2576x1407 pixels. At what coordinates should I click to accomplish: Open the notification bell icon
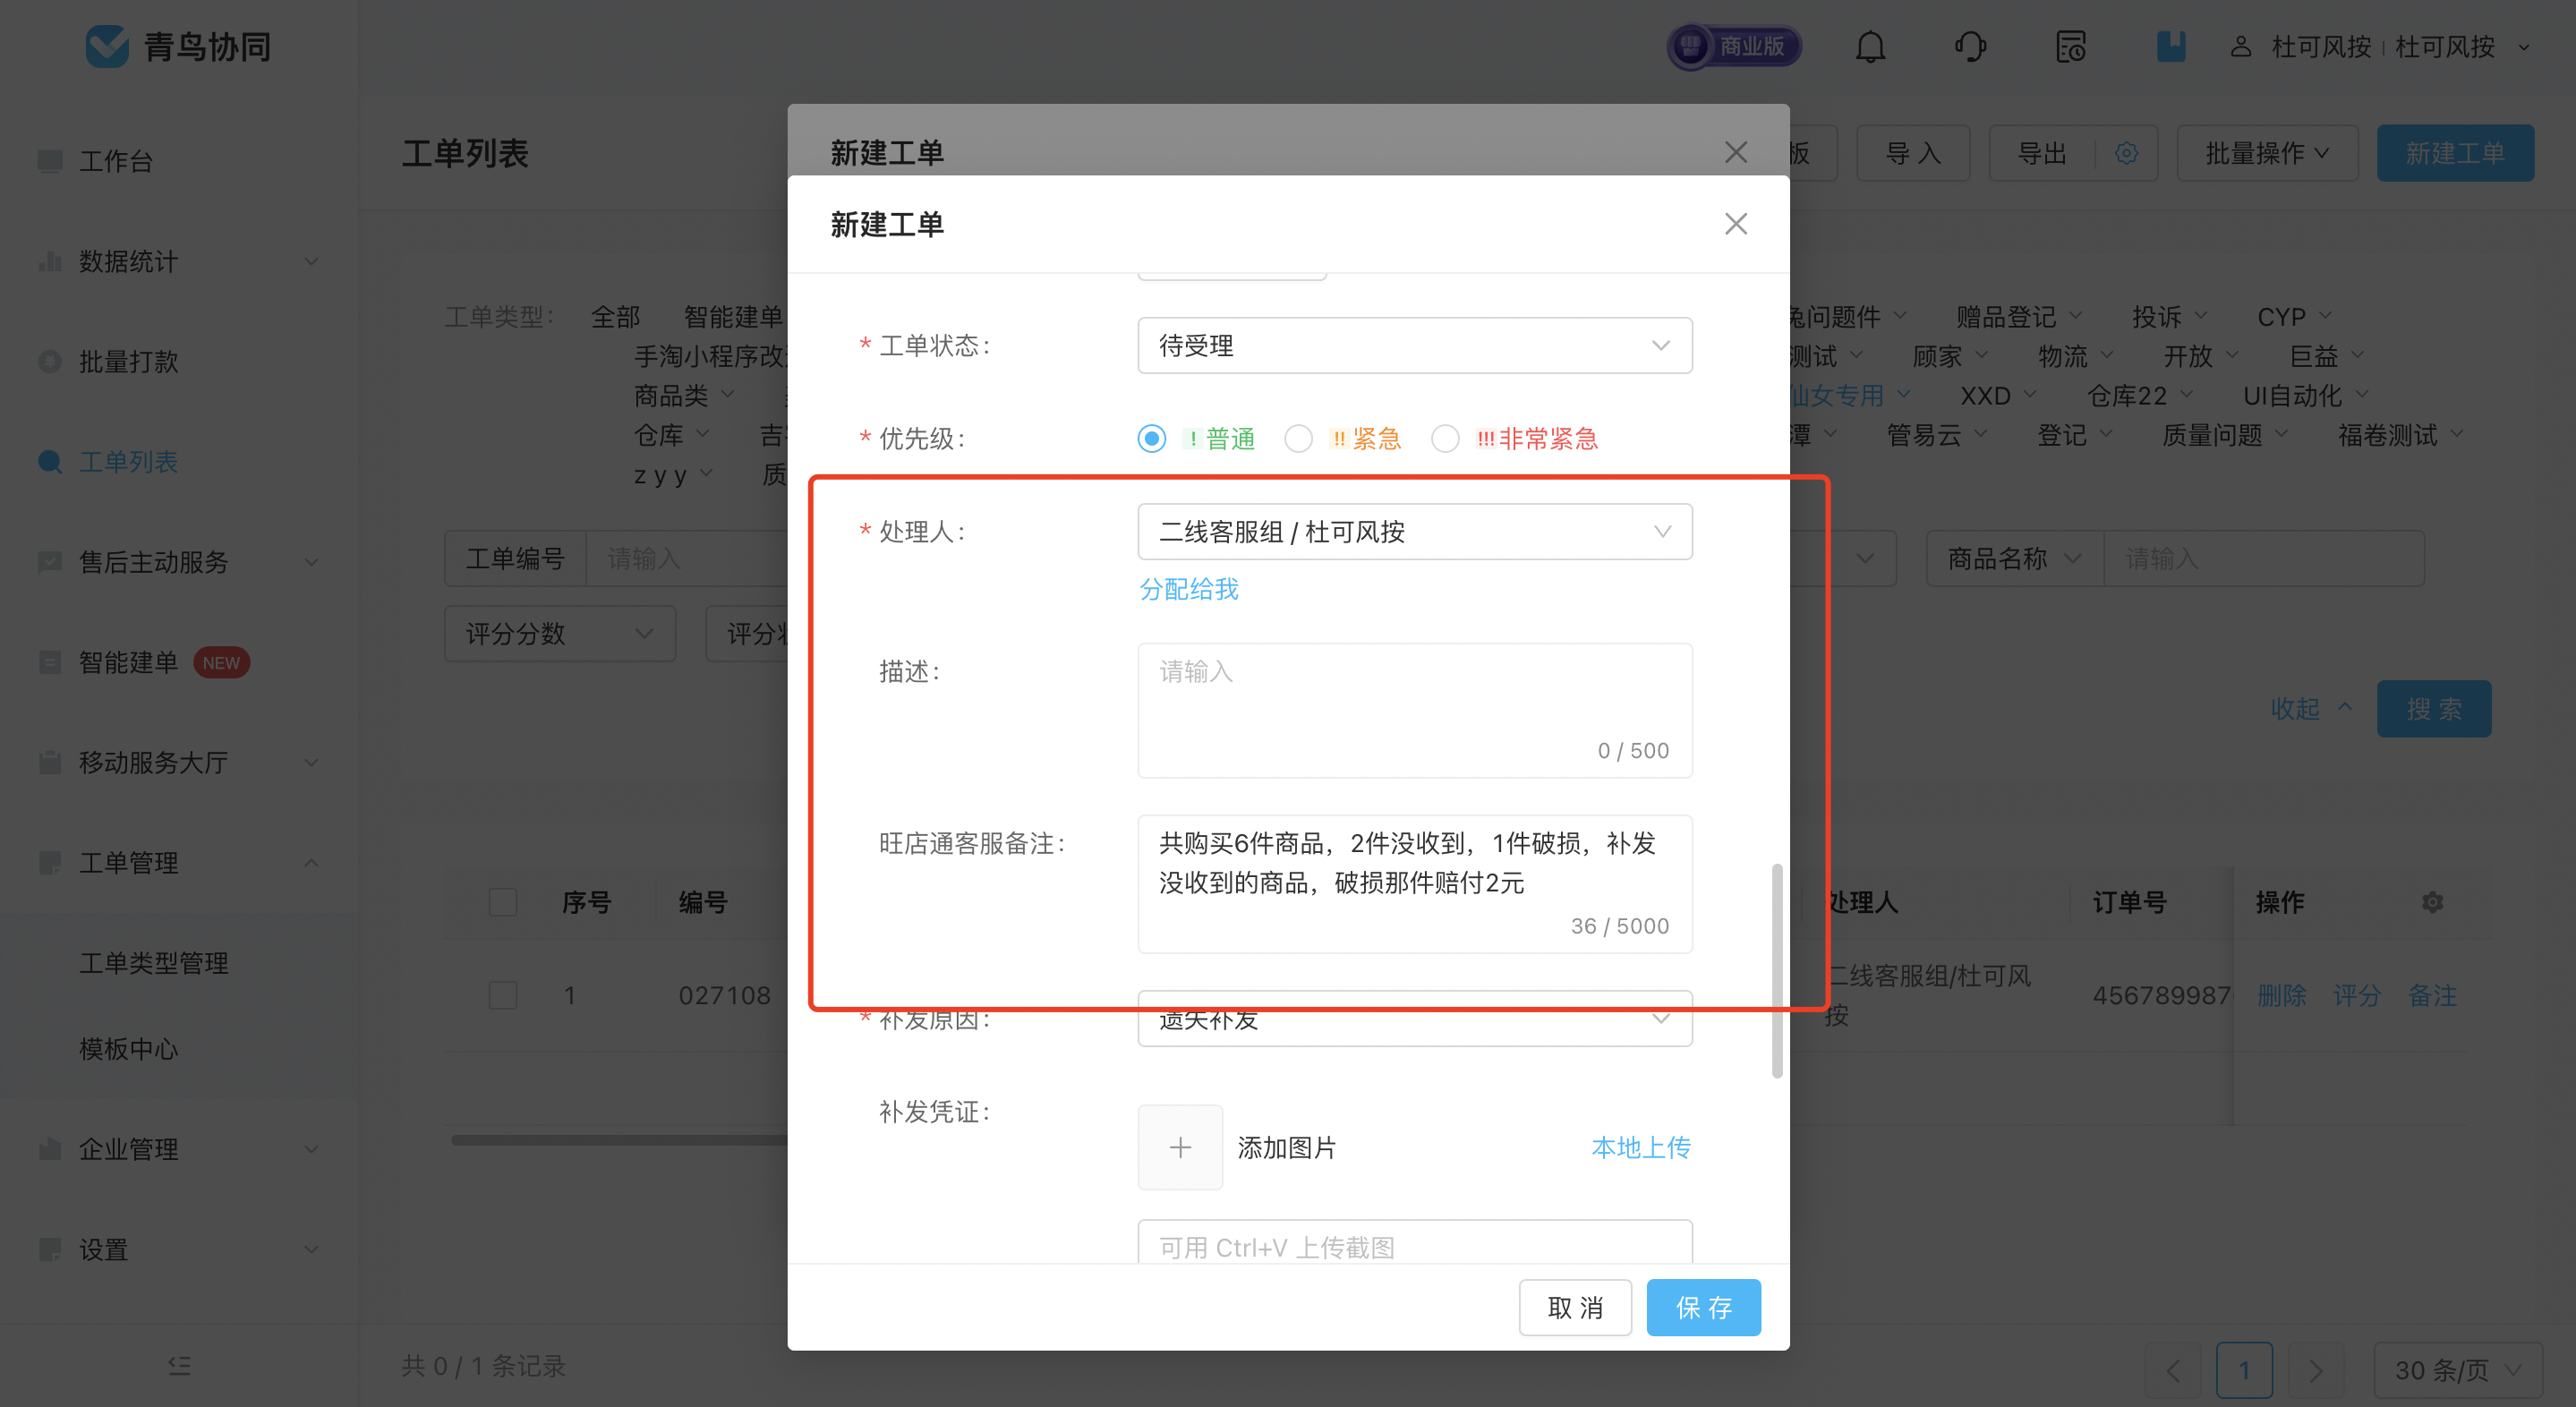click(1869, 47)
